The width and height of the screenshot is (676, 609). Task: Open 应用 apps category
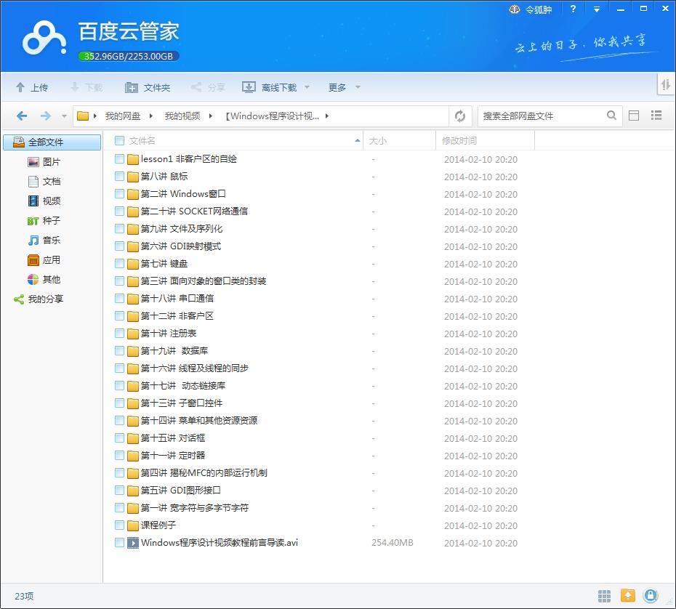click(44, 260)
